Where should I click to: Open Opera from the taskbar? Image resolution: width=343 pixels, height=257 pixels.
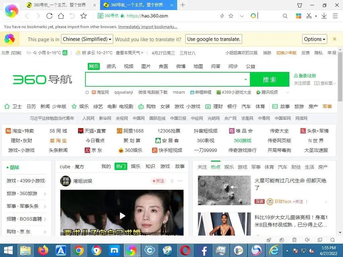(185, 250)
